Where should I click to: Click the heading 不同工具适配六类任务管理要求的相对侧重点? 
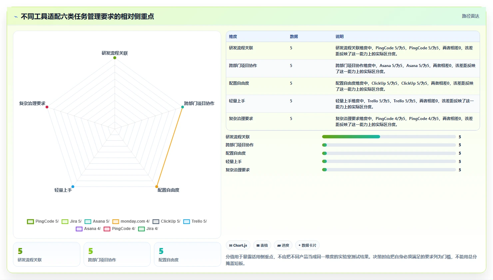pos(87,17)
